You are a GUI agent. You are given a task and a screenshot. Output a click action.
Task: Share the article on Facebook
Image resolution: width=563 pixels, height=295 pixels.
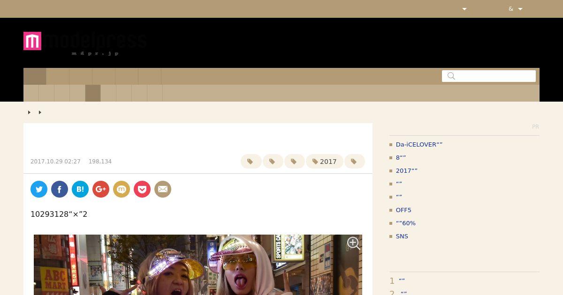click(60, 189)
